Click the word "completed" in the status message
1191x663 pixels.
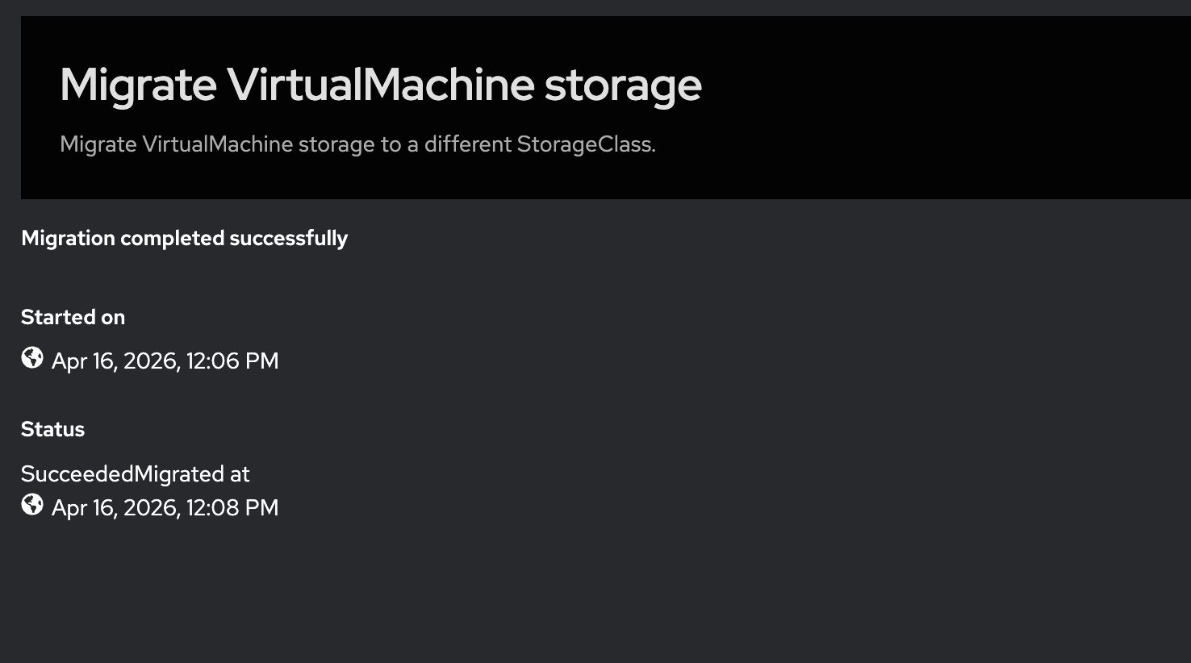tap(172, 238)
